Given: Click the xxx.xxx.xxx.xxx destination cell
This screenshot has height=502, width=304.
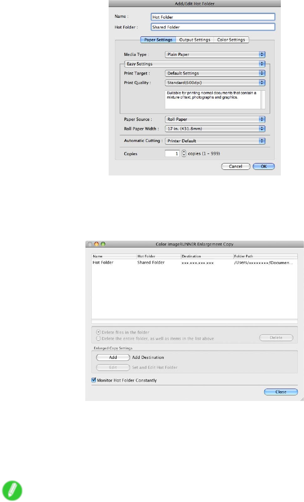Looking at the screenshot, I should point(197,263).
